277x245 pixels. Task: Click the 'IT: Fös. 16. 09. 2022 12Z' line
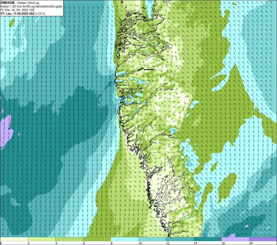coord(17,10)
